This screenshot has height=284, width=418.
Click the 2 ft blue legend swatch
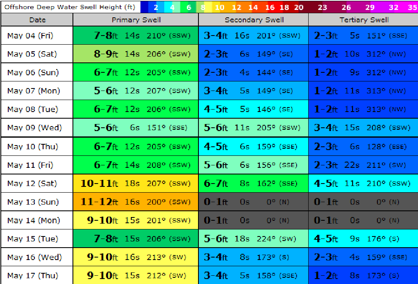[156, 7]
